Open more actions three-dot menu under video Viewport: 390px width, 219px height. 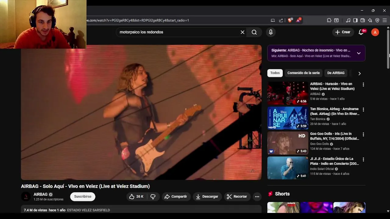(x=257, y=197)
